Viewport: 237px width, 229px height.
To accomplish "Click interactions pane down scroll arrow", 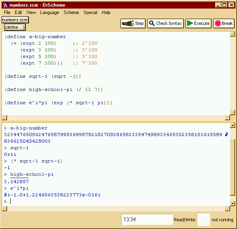I will coord(232,203).
